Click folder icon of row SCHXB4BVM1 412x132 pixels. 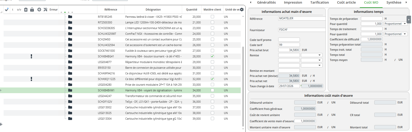(x=70, y=90)
